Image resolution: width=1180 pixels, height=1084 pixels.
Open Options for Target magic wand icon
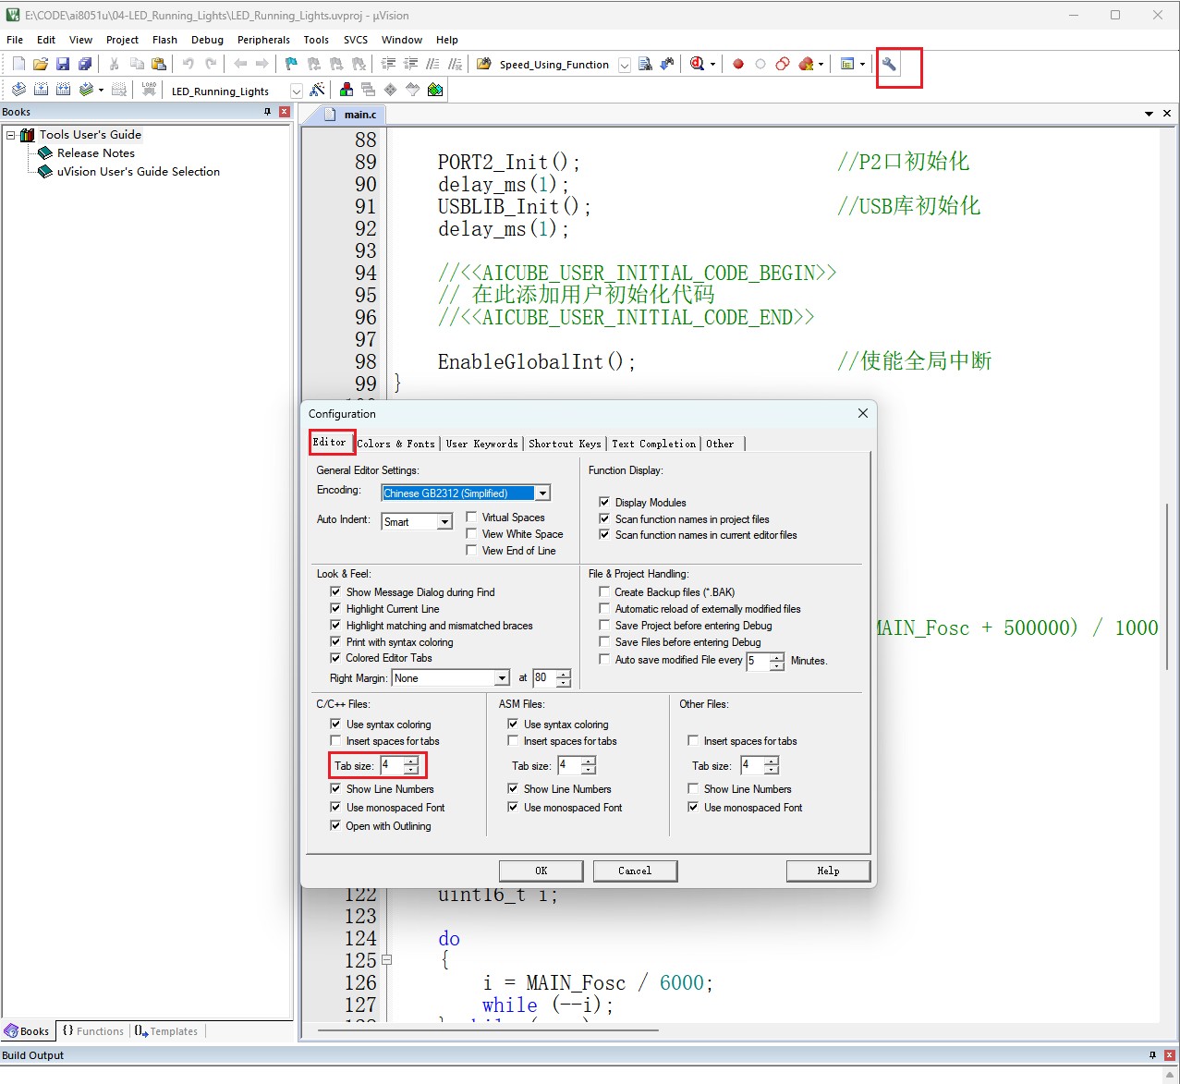point(317,90)
